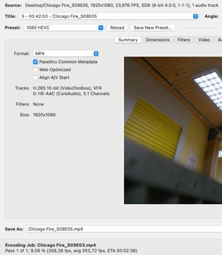
Task: Enable Align A/V Start checkbox
Action: (x=35, y=77)
